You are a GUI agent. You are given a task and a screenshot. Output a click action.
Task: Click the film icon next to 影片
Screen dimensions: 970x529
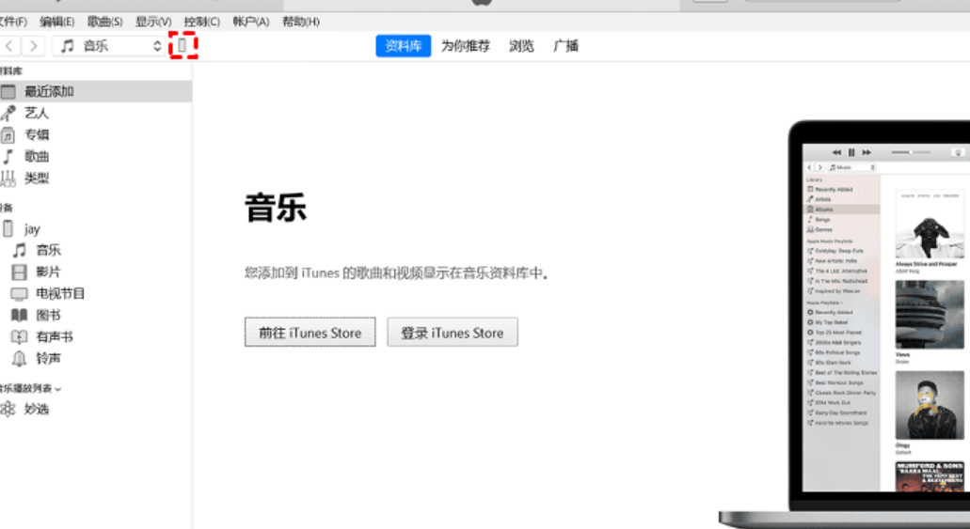click(x=20, y=272)
